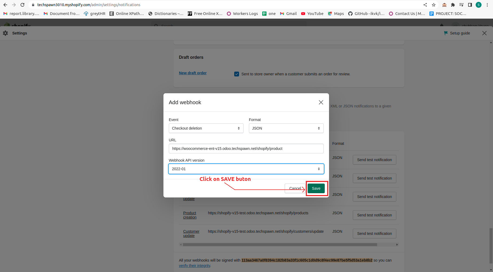Dismiss the Add webhook dialog via X
This screenshot has width=493, height=272.
coord(321,102)
